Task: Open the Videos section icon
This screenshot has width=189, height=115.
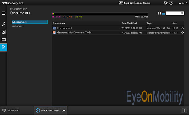Action: [x=4, y=40]
